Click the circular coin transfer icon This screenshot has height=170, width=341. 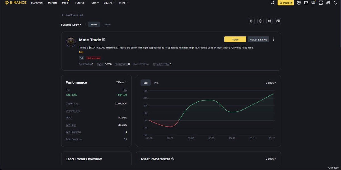tap(260, 21)
